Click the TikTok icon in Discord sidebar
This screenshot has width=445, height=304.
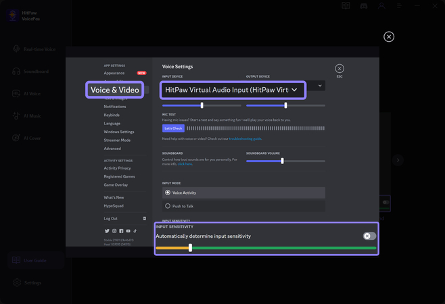135,231
